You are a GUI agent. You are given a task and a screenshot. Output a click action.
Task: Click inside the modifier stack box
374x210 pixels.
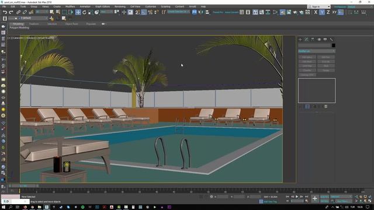[x=317, y=90]
